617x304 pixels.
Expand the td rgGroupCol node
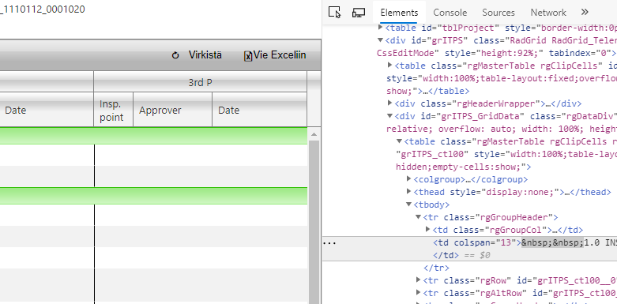(428, 229)
